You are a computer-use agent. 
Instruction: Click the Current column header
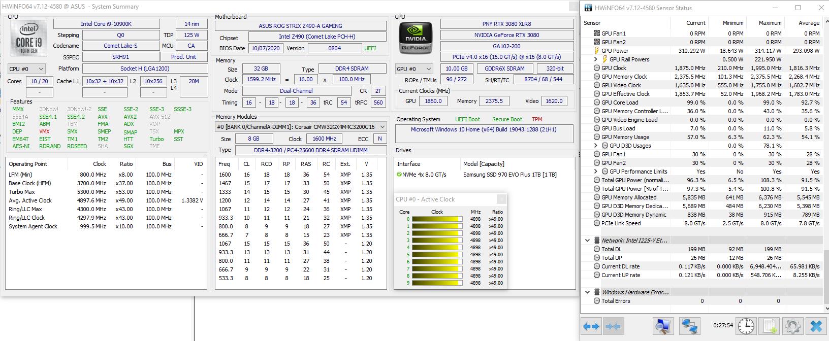689,23
